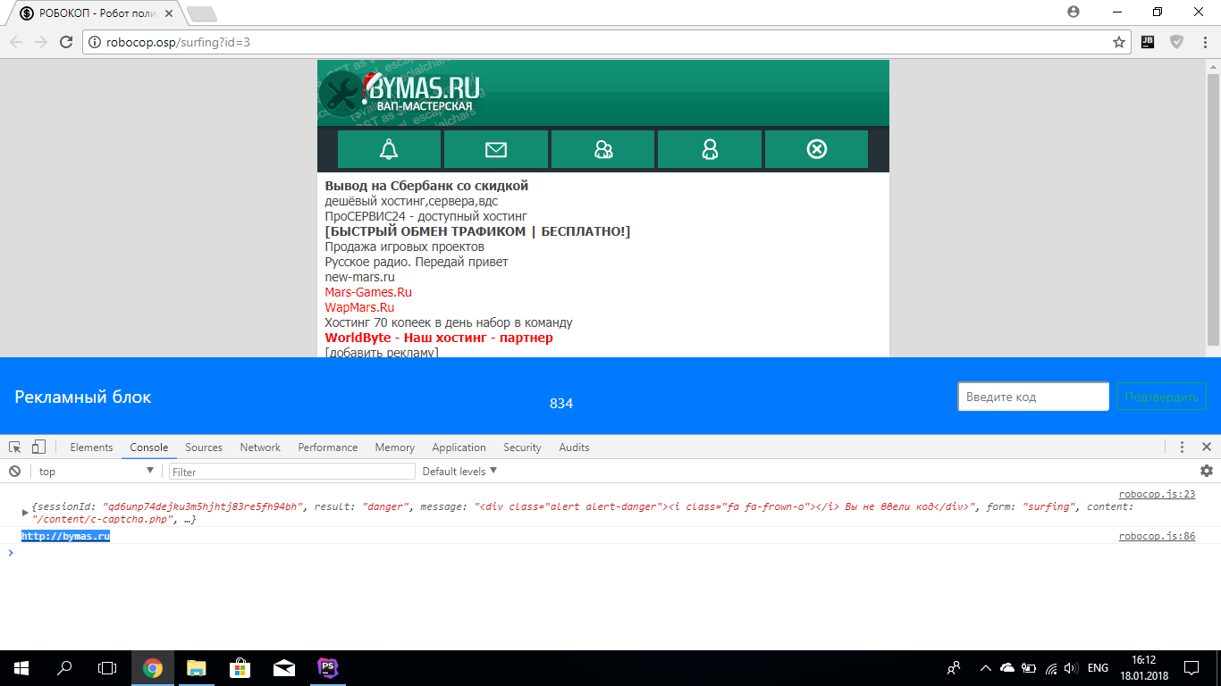Click the Введите код input field

(1032, 397)
